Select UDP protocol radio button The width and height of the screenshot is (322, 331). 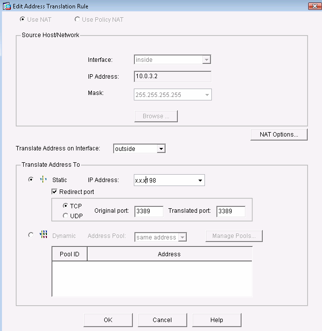click(x=65, y=216)
